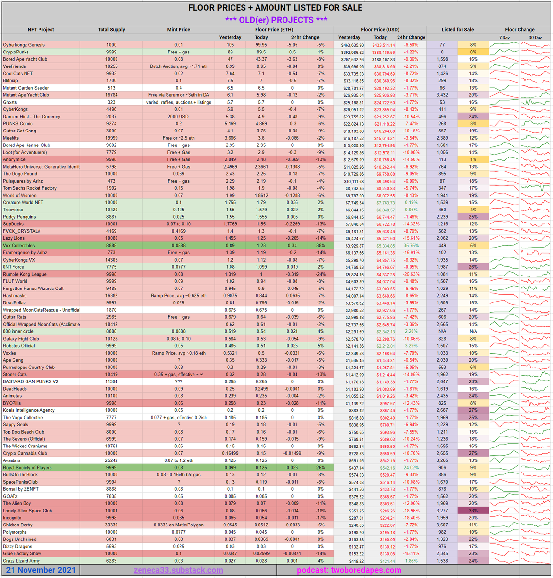Viewport: 553px width, 578px height.
Task: Select The Doge Pound project name
Action: pyautogui.click(x=20, y=174)
